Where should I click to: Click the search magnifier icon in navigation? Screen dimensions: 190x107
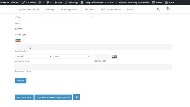[158, 9]
